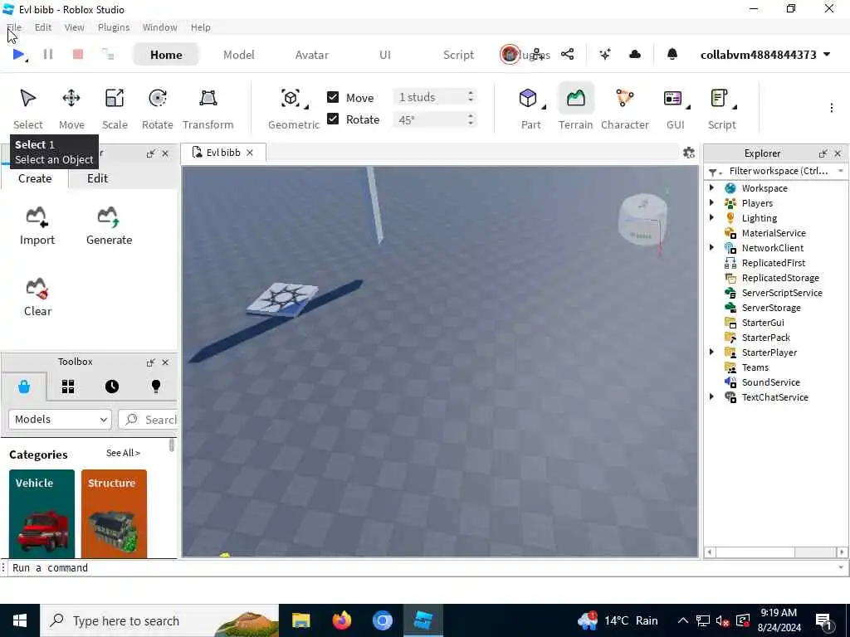The image size is (850, 637).
Task: Click See All categories link
Action: pyautogui.click(x=123, y=453)
